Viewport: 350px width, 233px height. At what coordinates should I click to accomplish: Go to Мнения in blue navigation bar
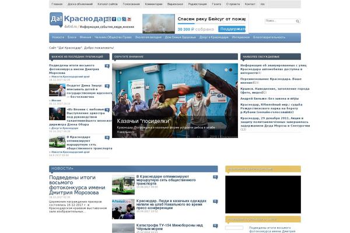pos(86,37)
